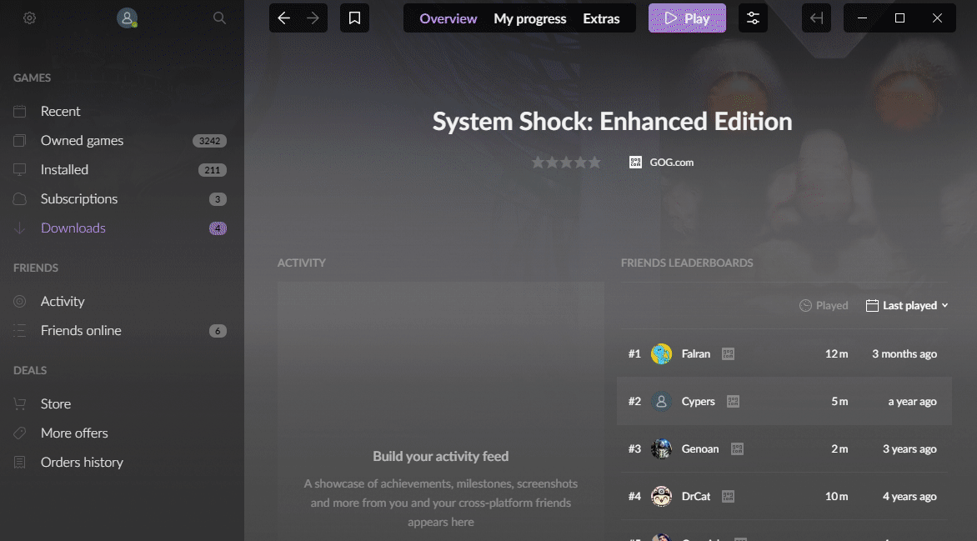Open the Store from the sidebar
Image resolution: width=977 pixels, height=541 pixels.
(x=56, y=404)
